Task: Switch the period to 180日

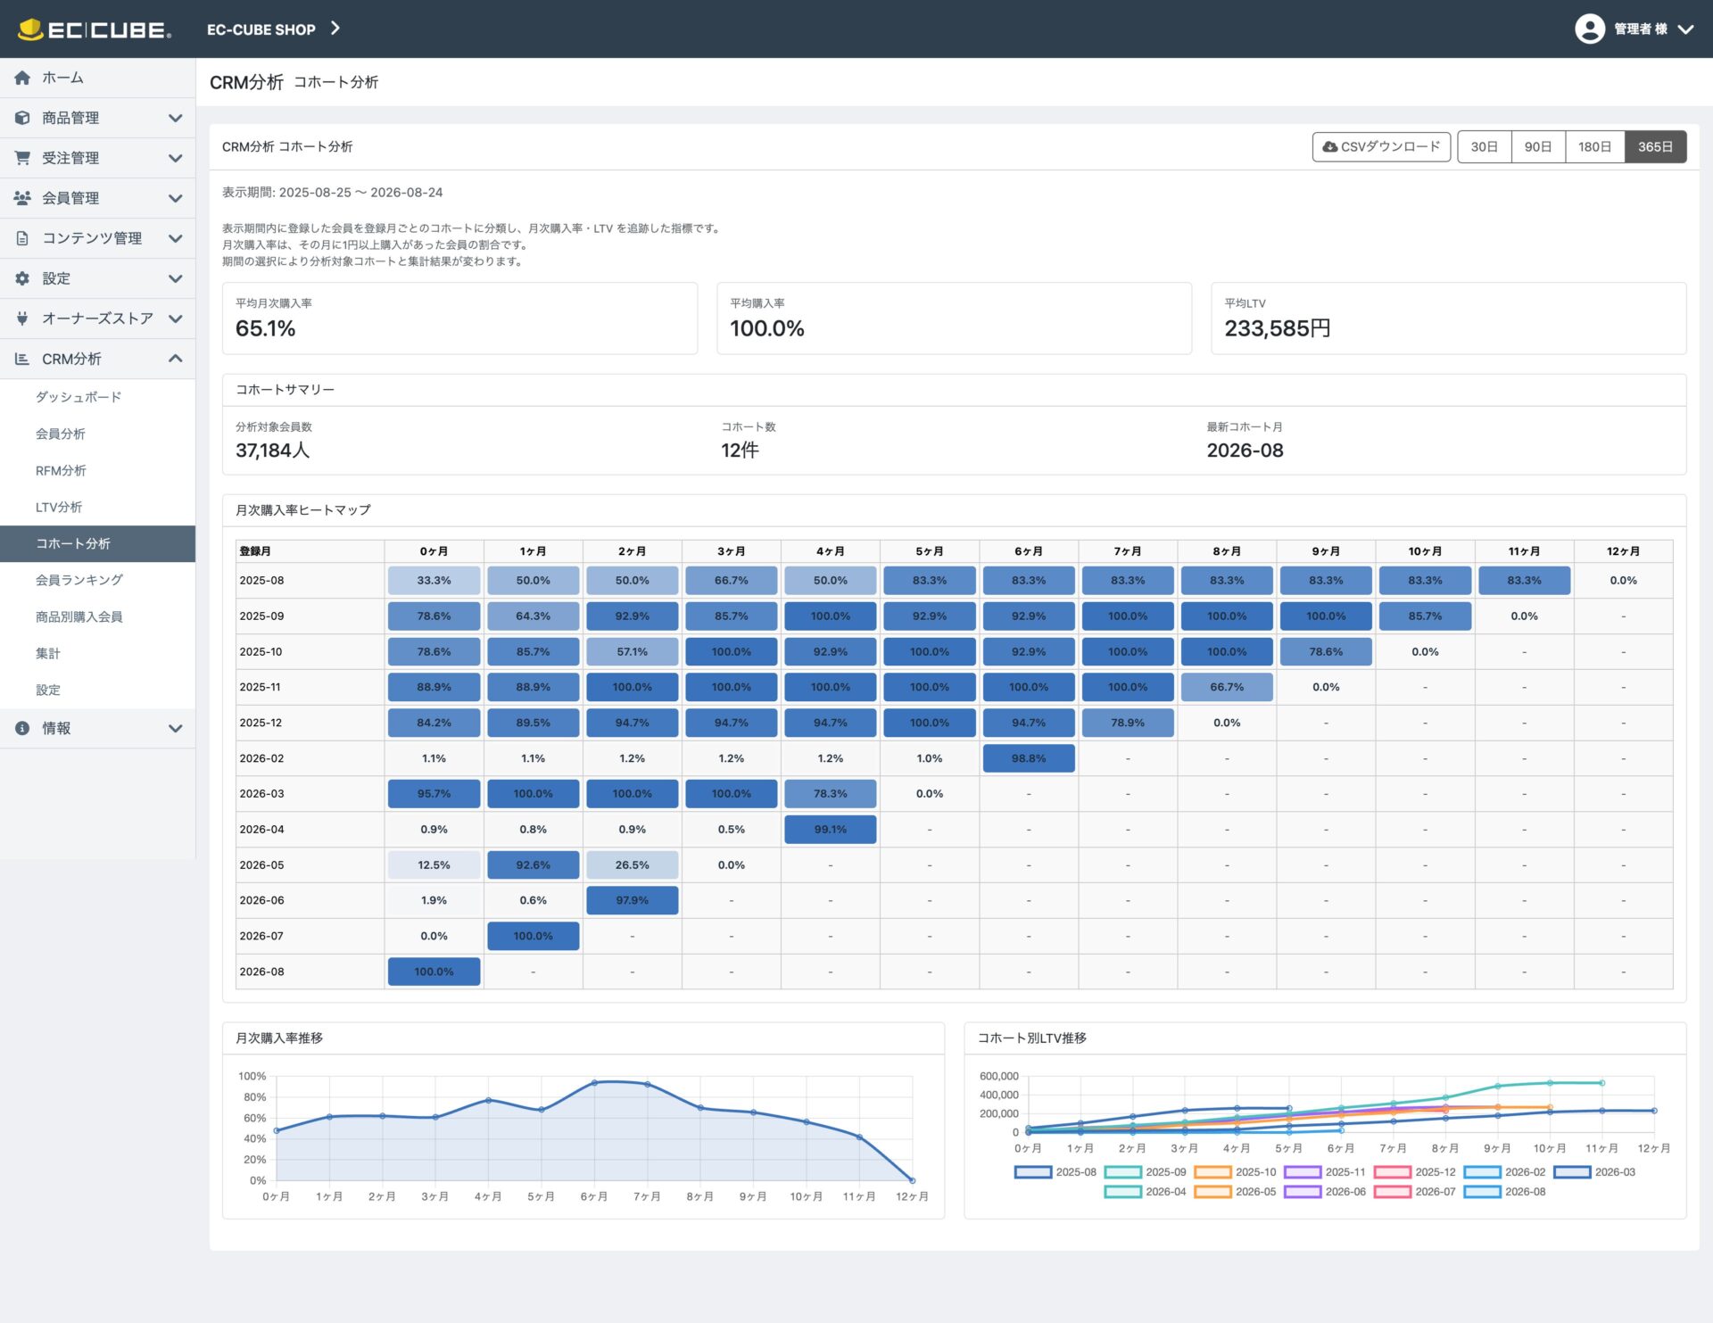Action: tap(1594, 147)
